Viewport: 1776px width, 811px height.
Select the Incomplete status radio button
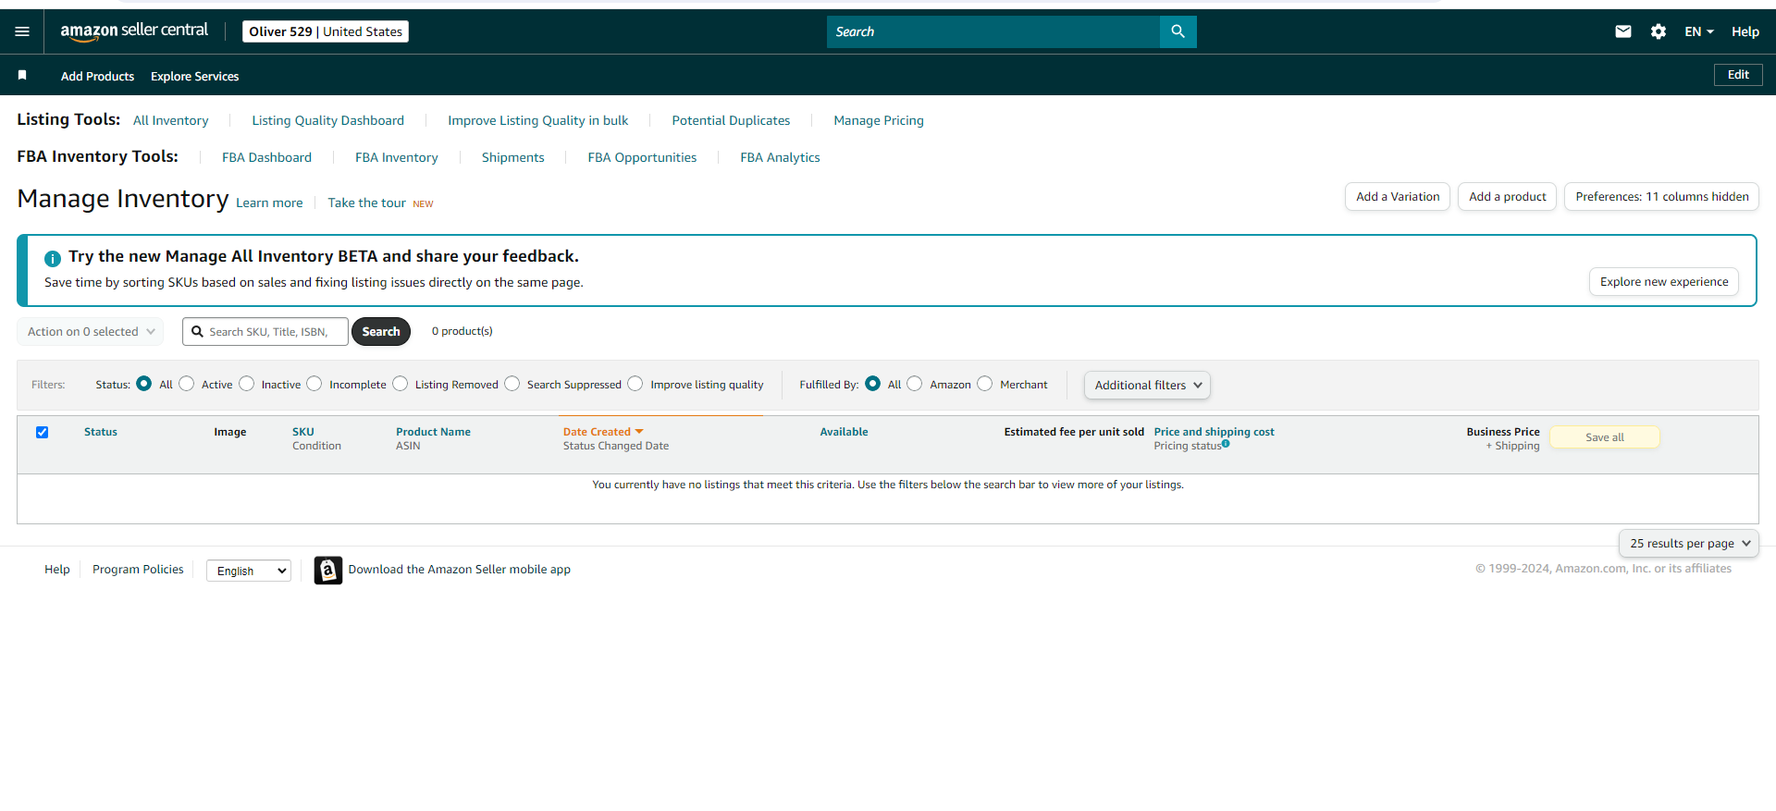[x=314, y=383]
